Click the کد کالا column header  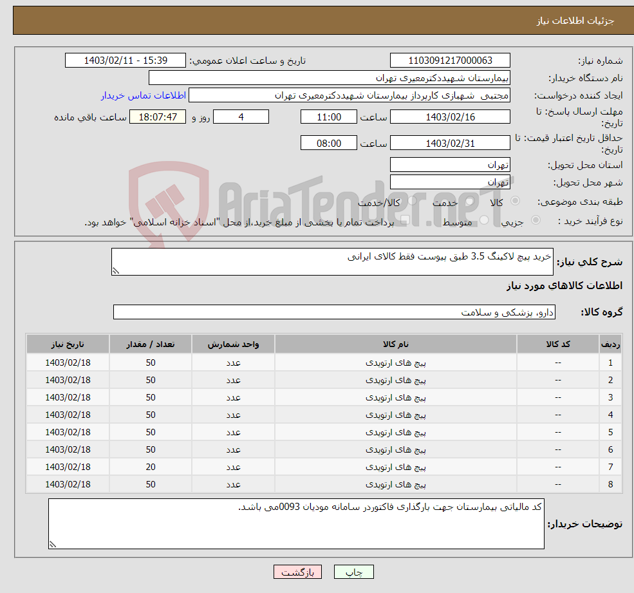[558, 344]
